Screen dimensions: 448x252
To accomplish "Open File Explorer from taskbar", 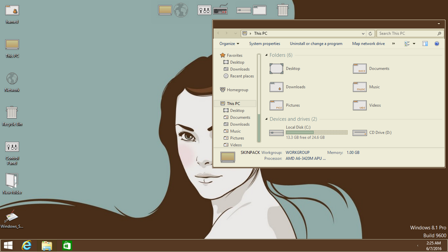I will click(47, 245).
